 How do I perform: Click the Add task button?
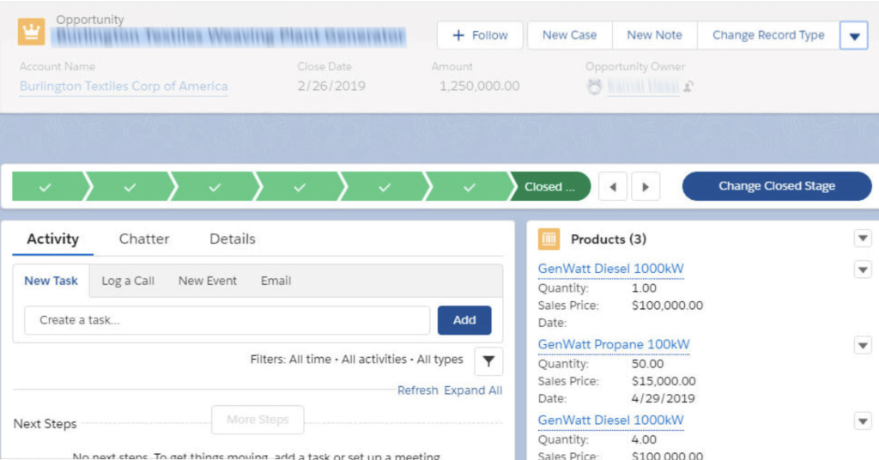click(464, 320)
